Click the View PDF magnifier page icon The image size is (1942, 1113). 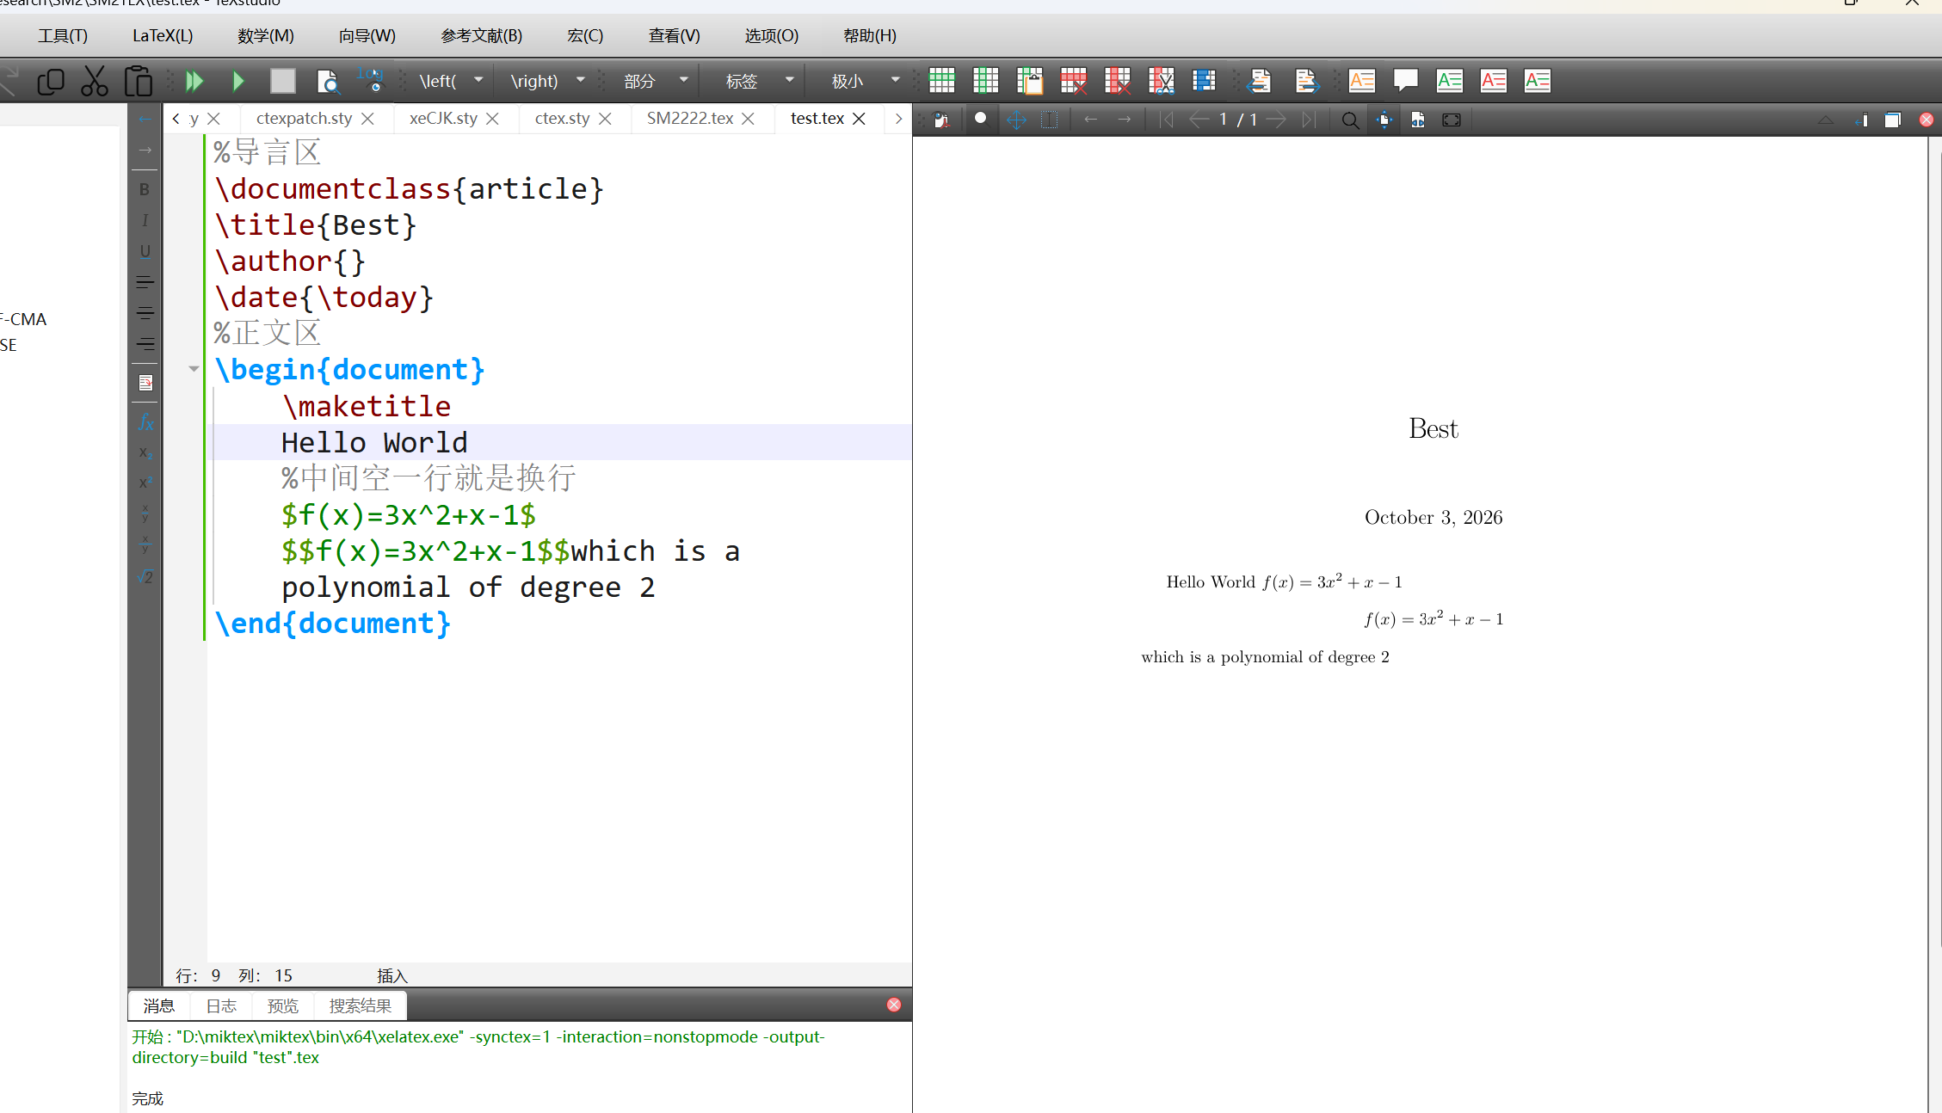[327, 81]
